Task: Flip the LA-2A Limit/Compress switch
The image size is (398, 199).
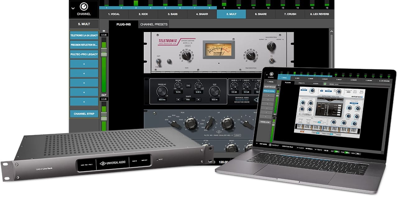Action: point(159,61)
